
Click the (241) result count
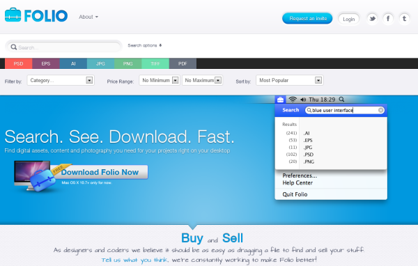click(291, 133)
